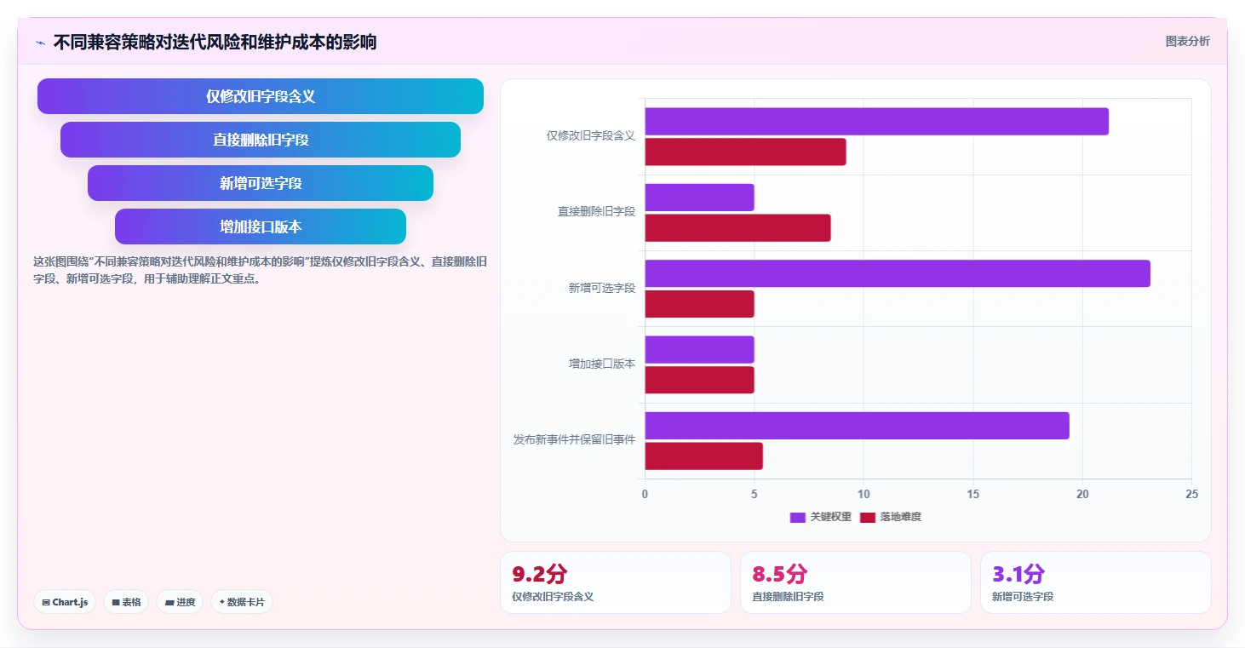This screenshot has height=648, width=1245.
Task: Click the red bar for 仅修改旧字段含义
Action: tap(745, 152)
